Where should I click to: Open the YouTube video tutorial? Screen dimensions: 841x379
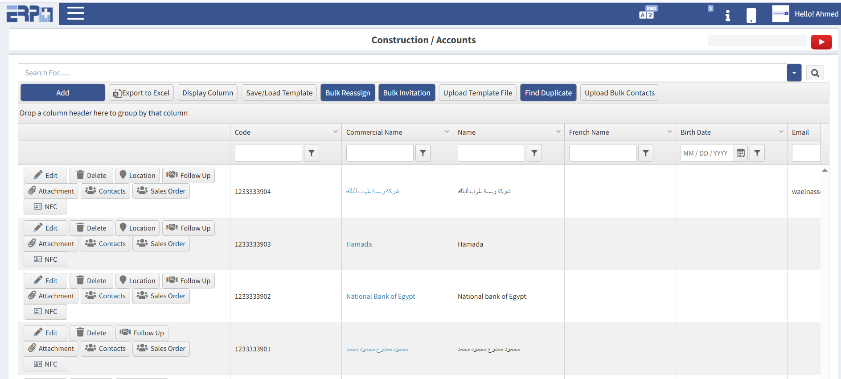821,42
